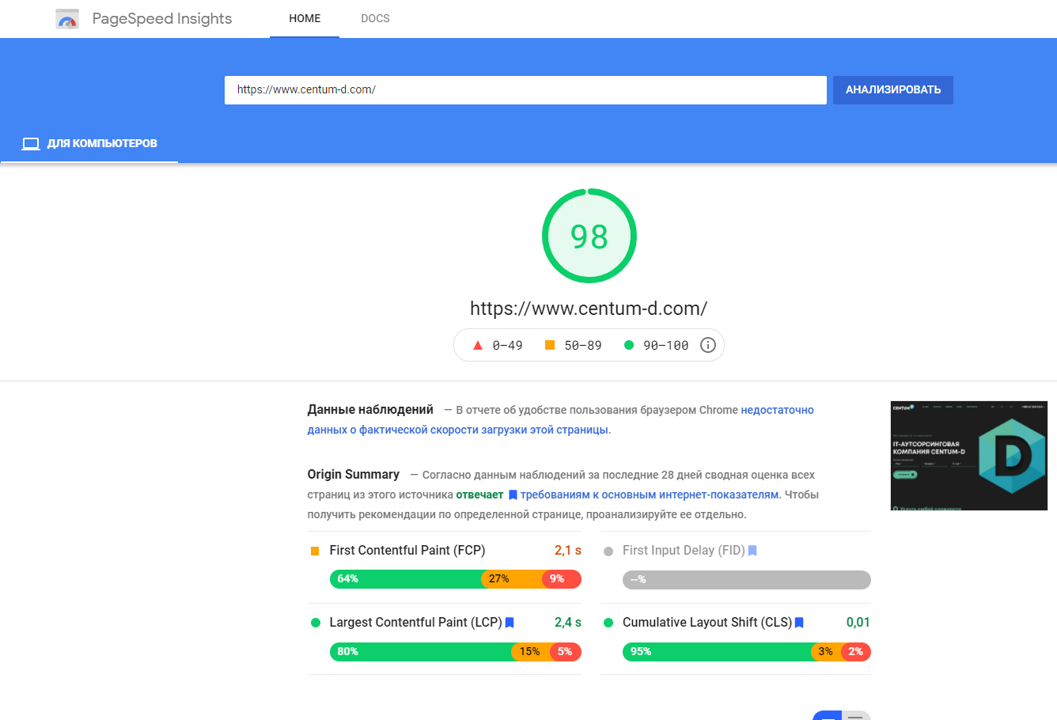
Task: Click the bookmark icon beside First Input Delay
Action: click(752, 551)
